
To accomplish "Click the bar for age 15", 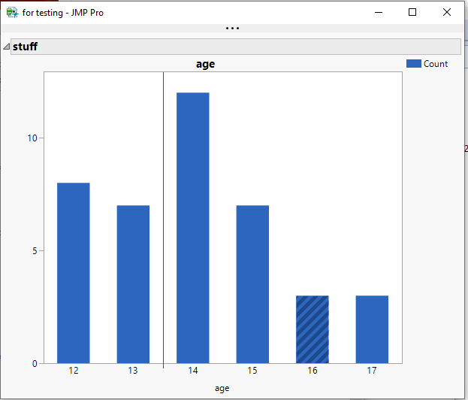I will (x=252, y=284).
